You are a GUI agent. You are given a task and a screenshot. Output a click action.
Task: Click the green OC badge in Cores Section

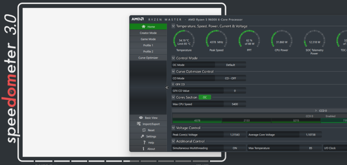(x=205, y=97)
